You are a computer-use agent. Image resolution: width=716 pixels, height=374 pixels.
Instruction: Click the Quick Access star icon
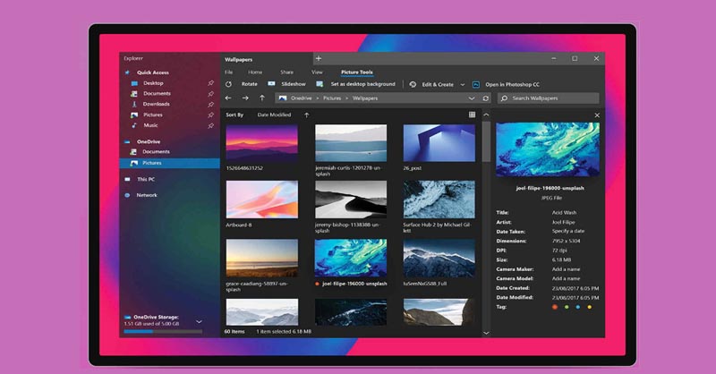127,72
